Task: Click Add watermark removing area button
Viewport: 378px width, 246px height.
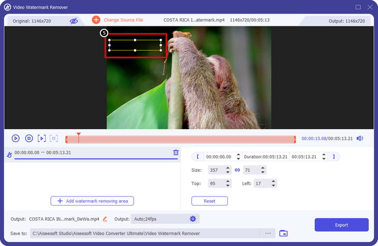Action: (x=92, y=201)
